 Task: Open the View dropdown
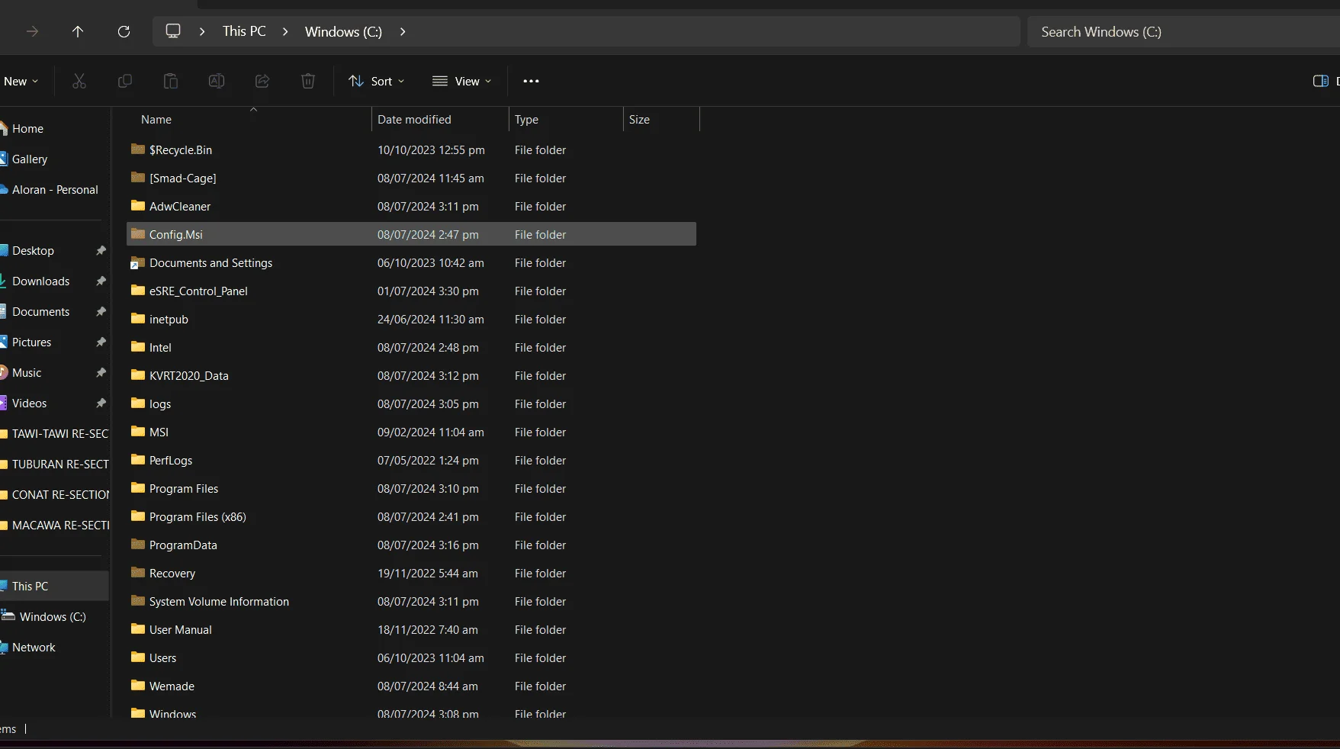(462, 81)
